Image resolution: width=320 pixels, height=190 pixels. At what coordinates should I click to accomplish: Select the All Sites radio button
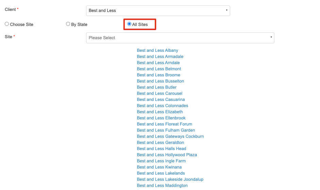129,24
